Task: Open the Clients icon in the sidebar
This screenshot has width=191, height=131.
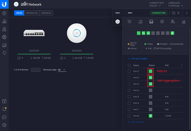Action: 4,45
